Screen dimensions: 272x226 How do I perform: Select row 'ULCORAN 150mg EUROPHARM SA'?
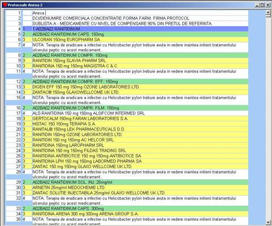[140, 40]
